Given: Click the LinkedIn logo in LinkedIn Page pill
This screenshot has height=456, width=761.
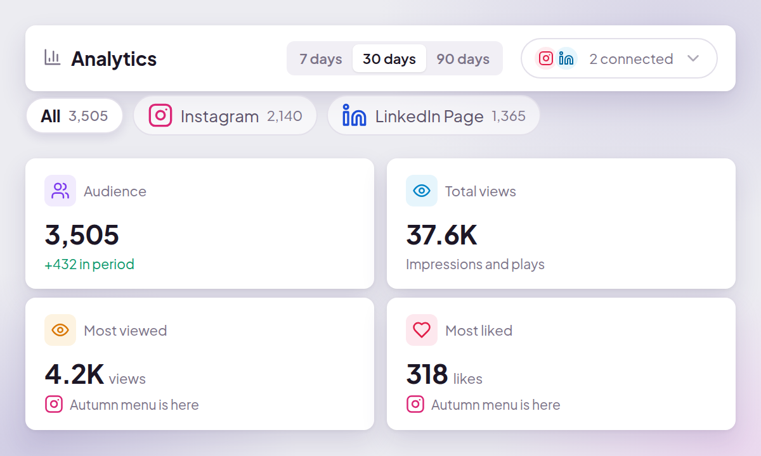Looking at the screenshot, I should [x=354, y=115].
